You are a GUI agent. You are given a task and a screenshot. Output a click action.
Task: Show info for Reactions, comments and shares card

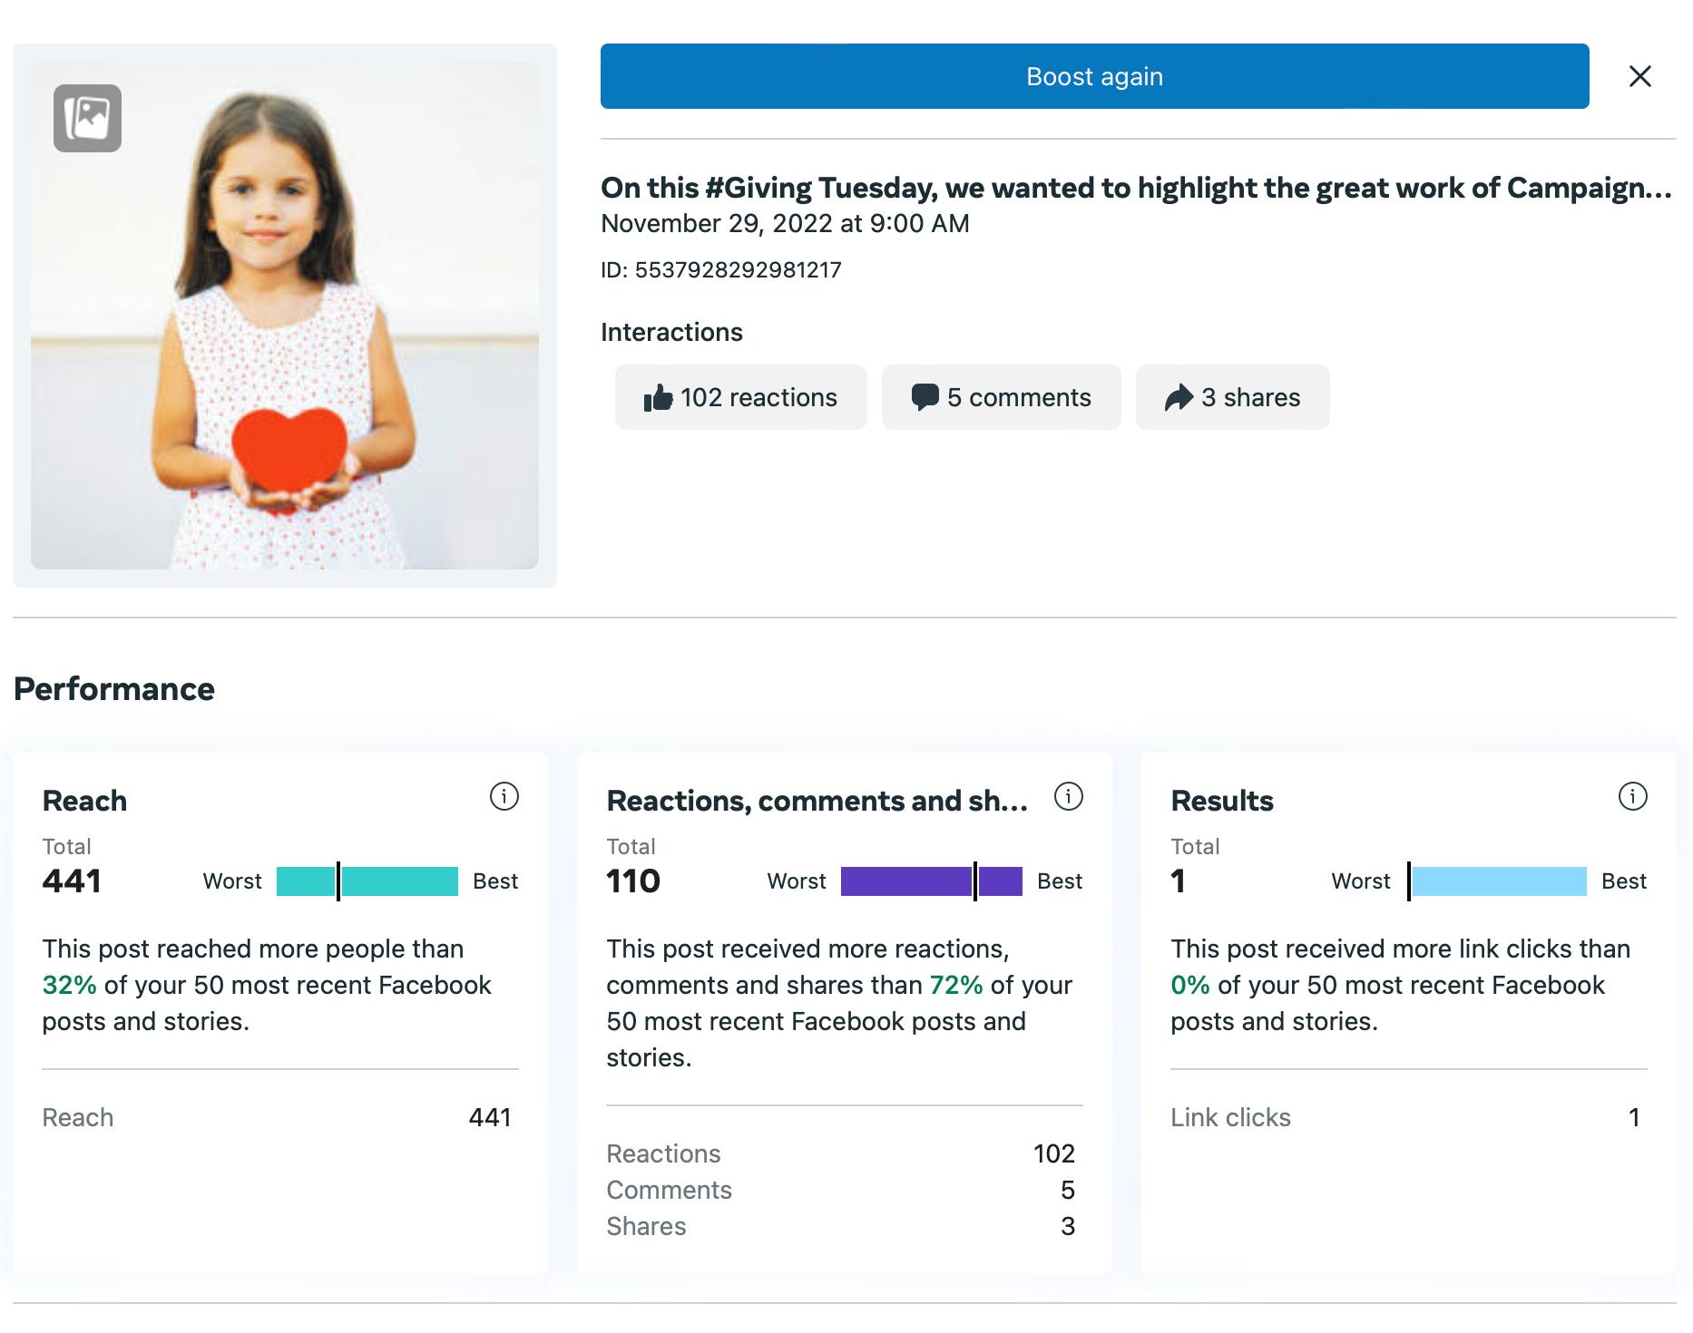point(1068,796)
